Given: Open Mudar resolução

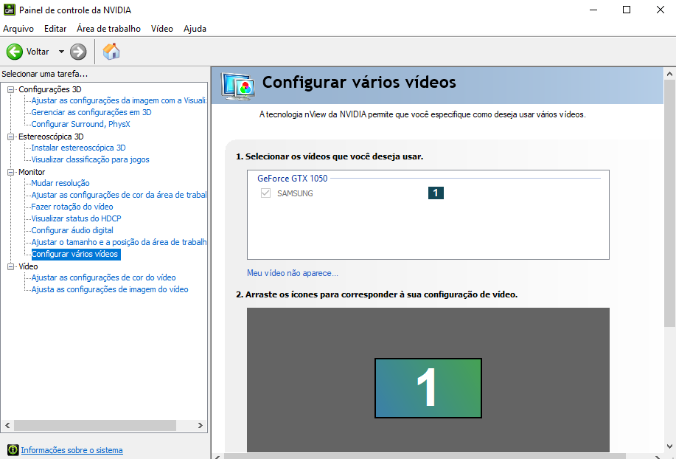Looking at the screenshot, I should point(60,183).
